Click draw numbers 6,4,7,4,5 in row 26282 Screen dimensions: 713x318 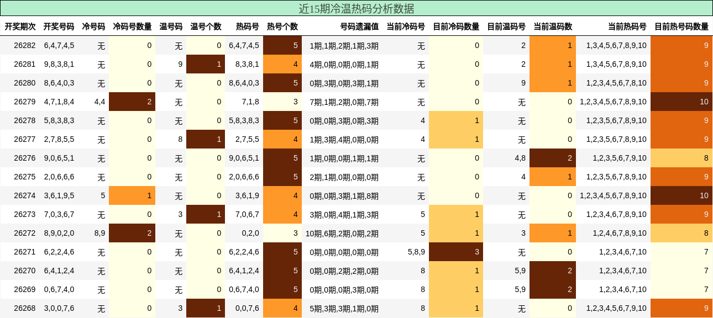pos(59,45)
